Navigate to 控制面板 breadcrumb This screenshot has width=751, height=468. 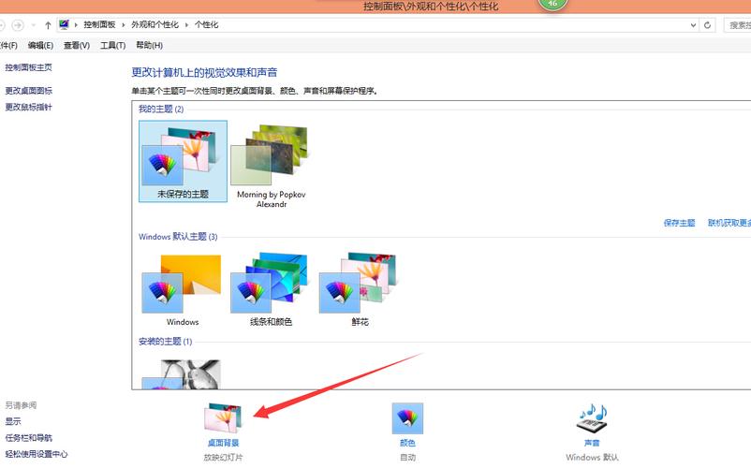(99, 25)
